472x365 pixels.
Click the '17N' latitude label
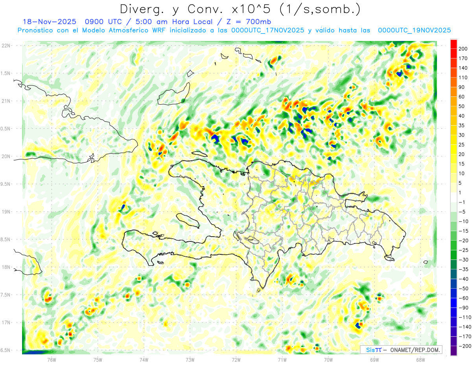6,322
